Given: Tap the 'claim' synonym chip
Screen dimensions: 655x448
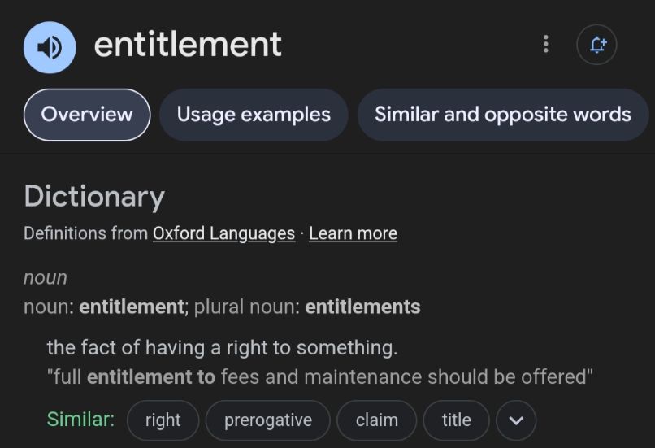Looking at the screenshot, I should coord(377,420).
